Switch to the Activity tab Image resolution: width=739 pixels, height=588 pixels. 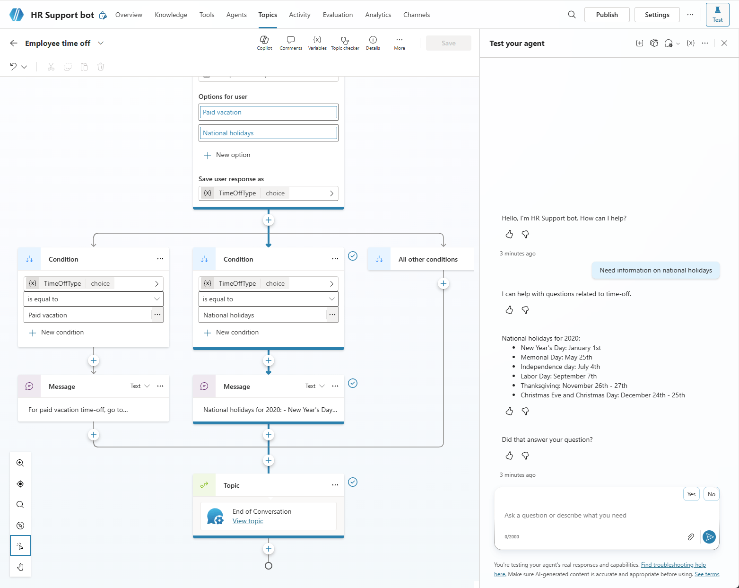[300, 15]
